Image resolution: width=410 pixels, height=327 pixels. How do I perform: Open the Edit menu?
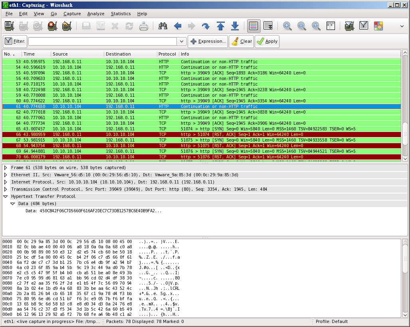pyautogui.click(x=23, y=14)
